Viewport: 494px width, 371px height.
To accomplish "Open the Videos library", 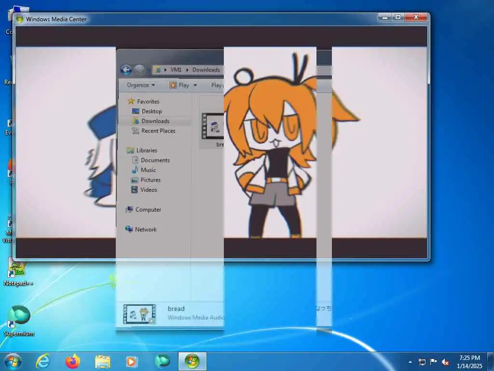I will tap(144, 189).
